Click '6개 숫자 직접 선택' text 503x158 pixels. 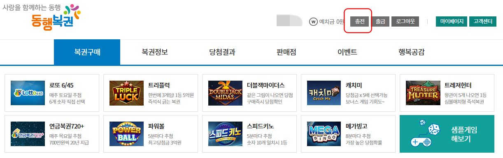[x=67, y=102]
